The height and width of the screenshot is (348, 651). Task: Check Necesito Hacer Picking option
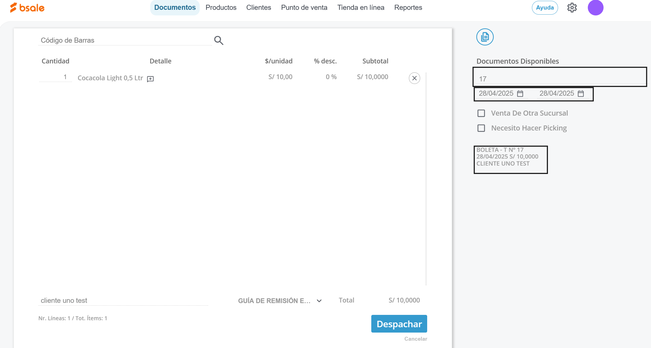point(481,128)
